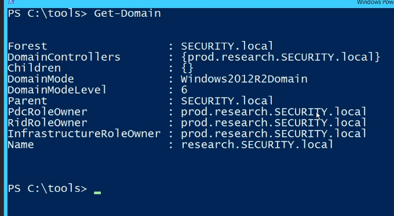Select the Name value research.SECURITY.local
This screenshot has width=394, height=216.
click(257, 144)
